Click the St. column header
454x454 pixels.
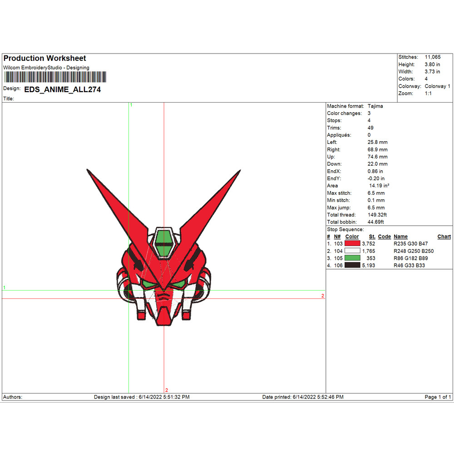372,237
